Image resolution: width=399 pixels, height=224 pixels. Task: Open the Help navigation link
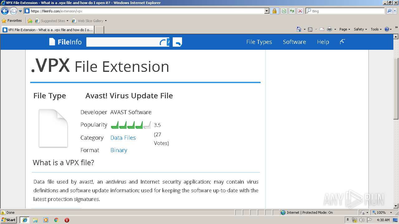(323, 42)
